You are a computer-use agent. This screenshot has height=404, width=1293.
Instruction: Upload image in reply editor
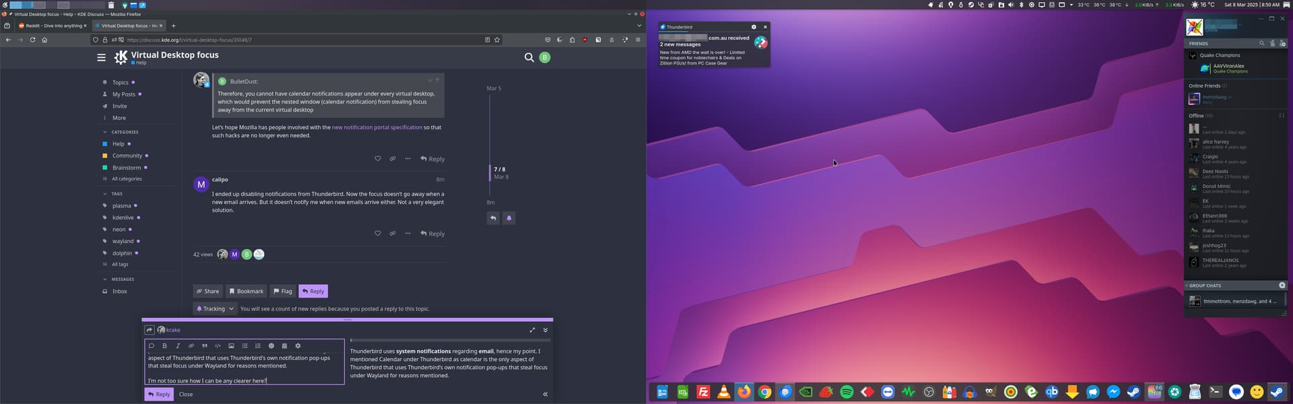click(x=231, y=346)
